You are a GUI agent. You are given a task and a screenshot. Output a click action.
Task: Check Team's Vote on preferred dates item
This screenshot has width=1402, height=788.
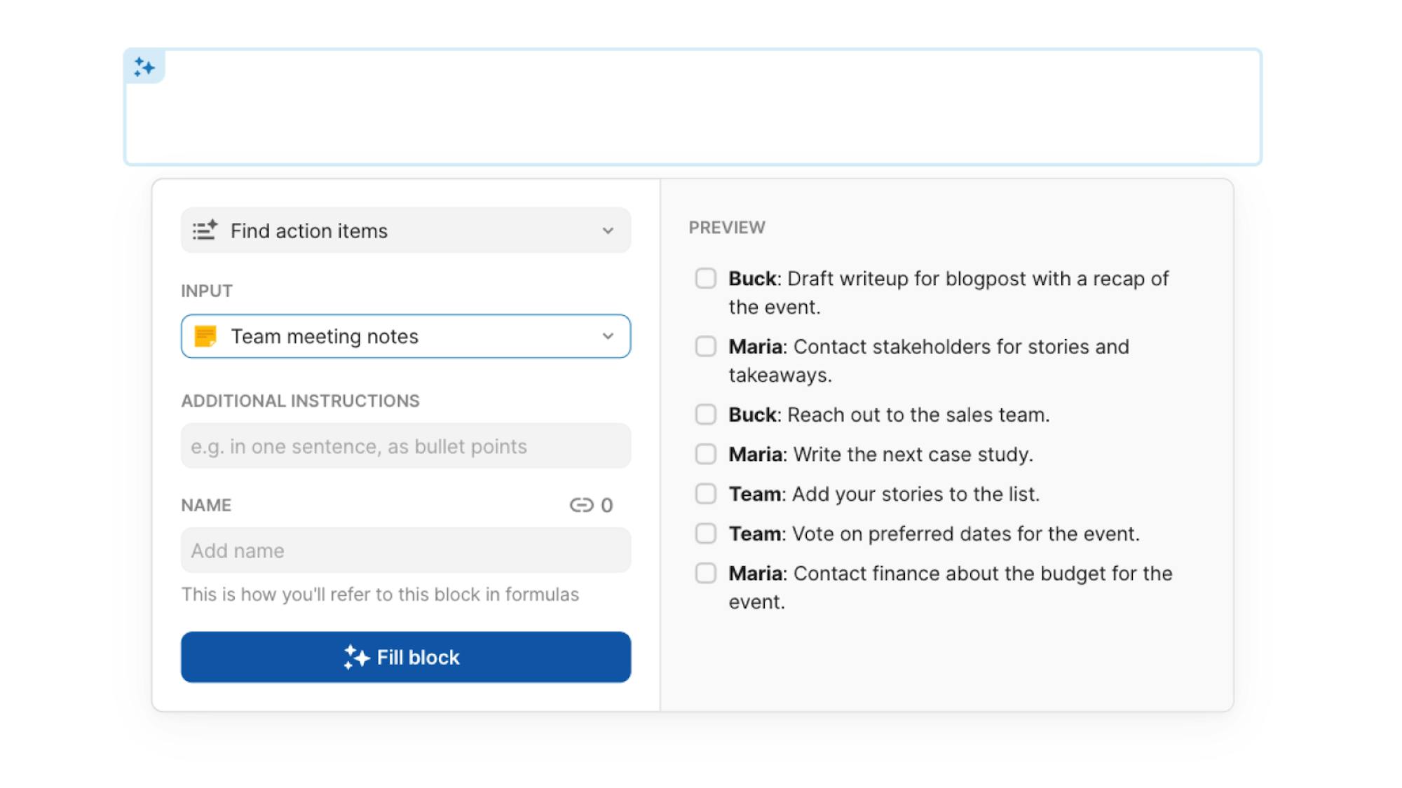pos(705,534)
